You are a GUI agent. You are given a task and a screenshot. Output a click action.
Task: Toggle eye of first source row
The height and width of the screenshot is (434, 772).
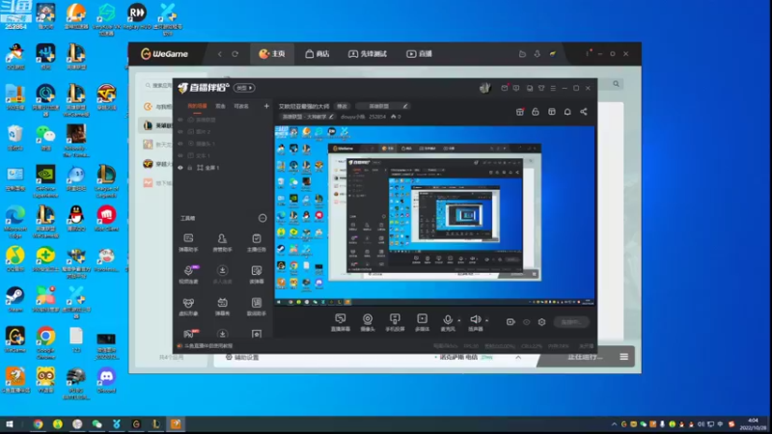[x=180, y=120]
